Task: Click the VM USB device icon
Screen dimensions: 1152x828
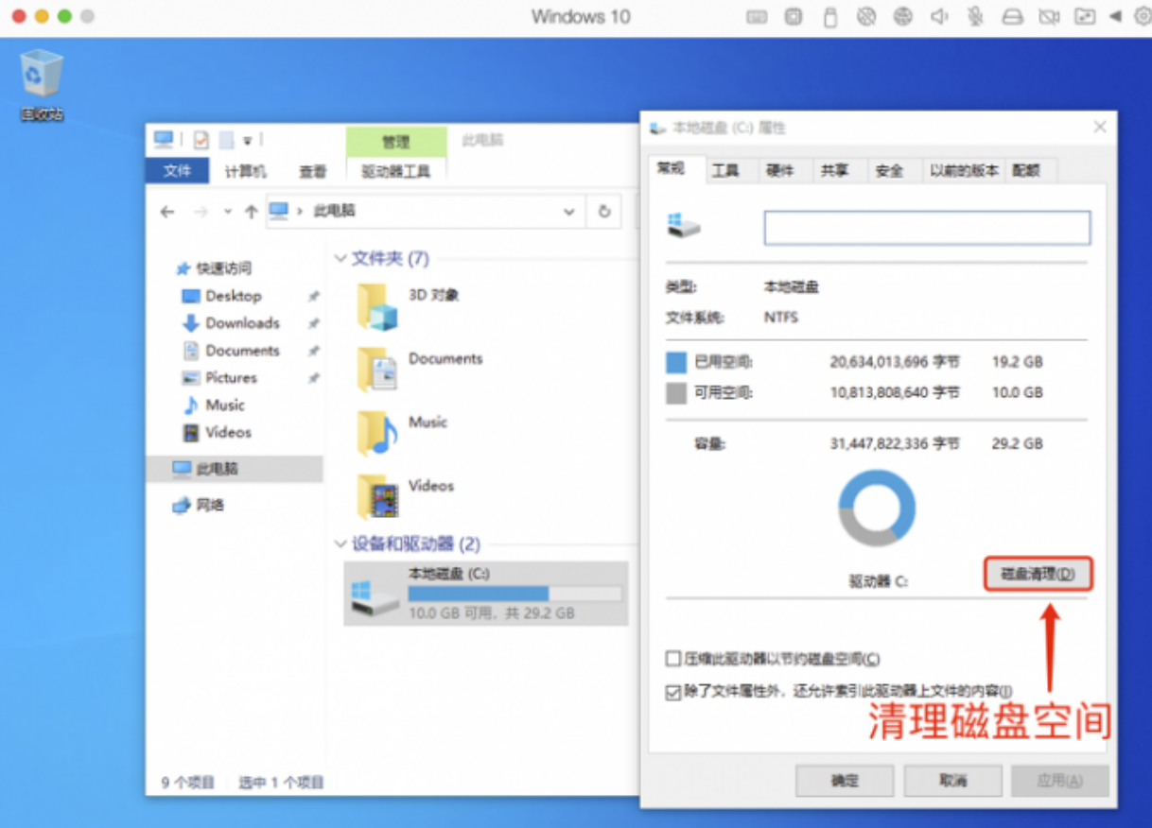Action: (830, 16)
